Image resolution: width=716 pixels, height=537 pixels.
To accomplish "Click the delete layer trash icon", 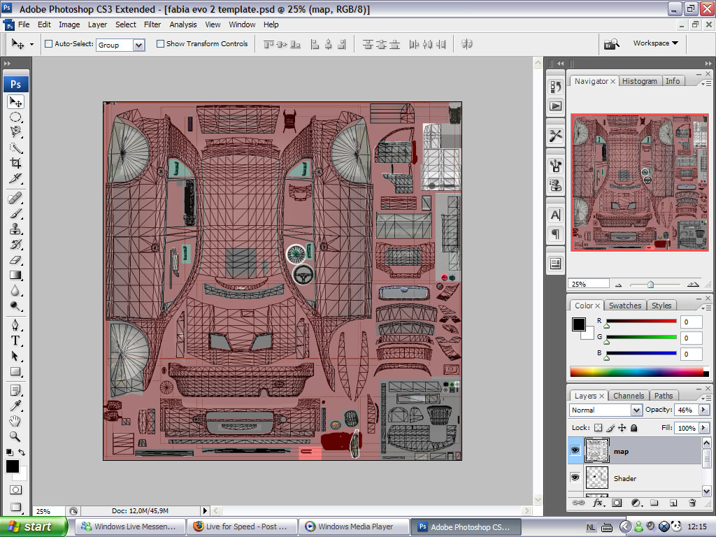I will tap(692, 503).
